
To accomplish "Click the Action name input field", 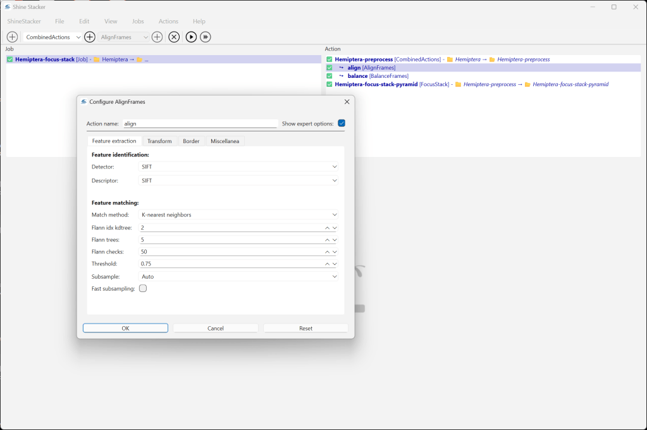I will click(199, 123).
